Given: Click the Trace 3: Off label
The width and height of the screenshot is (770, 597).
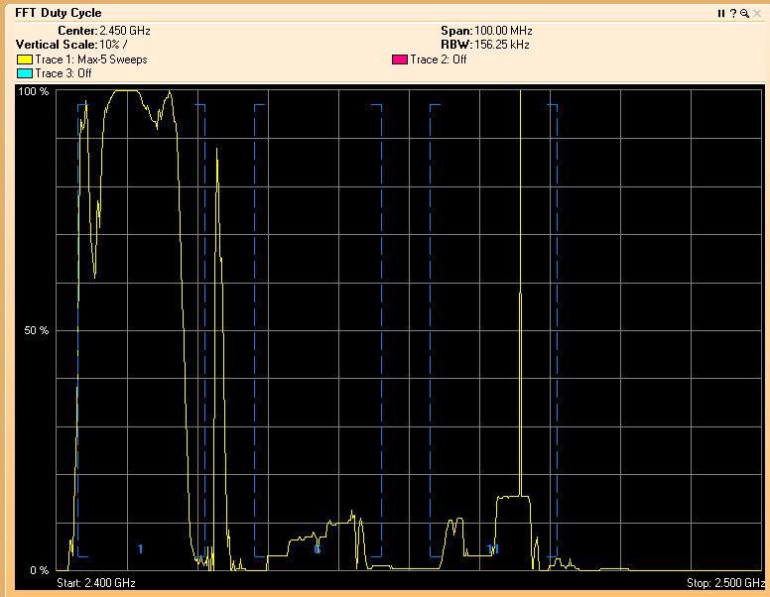Looking at the screenshot, I should tap(64, 73).
